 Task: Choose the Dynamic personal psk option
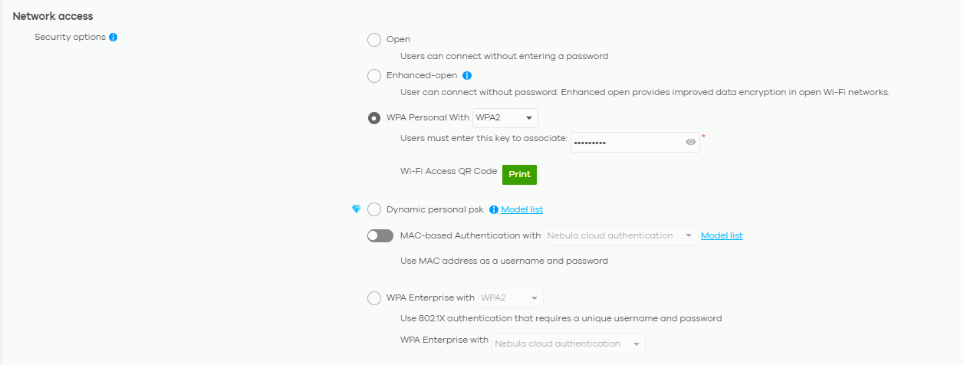pos(374,209)
